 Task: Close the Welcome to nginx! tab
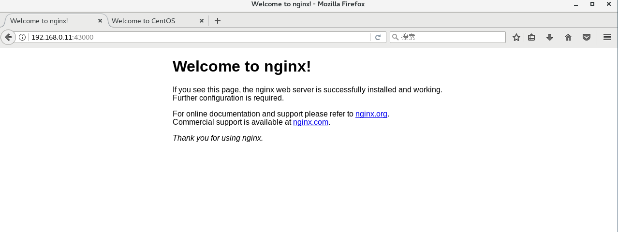pos(100,21)
